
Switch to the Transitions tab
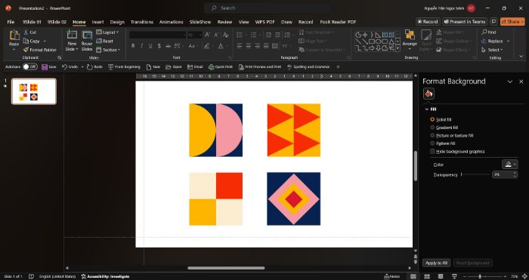[142, 22]
